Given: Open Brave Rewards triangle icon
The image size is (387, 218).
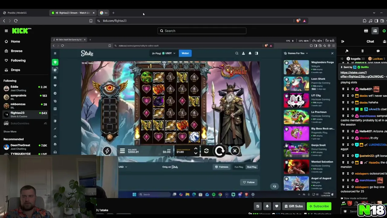Looking at the screenshot, I should coord(304,21).
